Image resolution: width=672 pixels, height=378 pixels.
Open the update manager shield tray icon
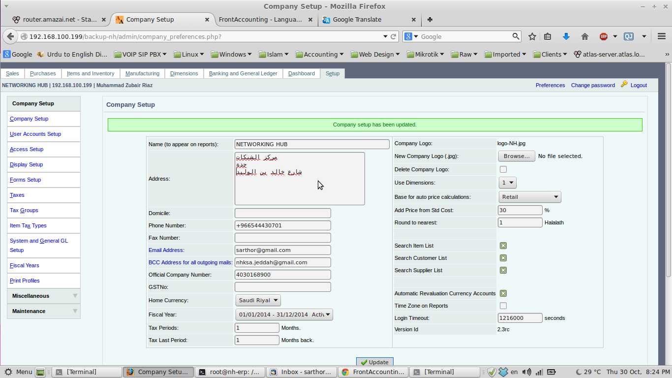(x=492, y=372)
